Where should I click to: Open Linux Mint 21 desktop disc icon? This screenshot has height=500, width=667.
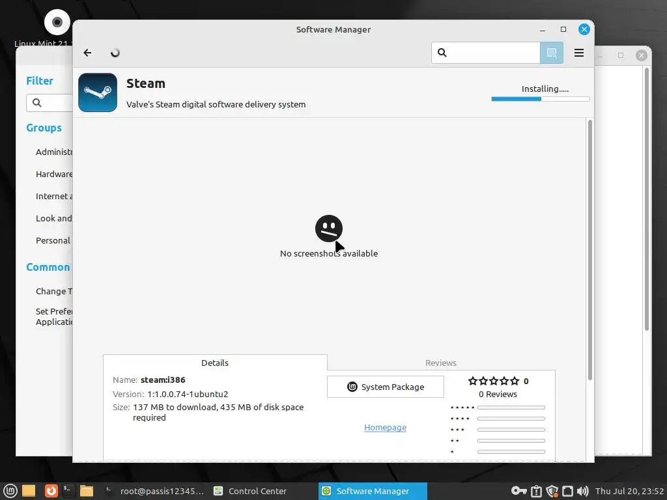click(57, 22)
